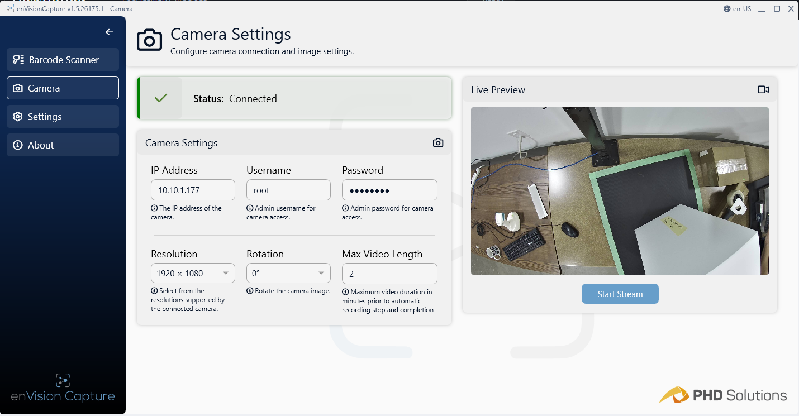Click the info icon under Resolution

[154, 291]
